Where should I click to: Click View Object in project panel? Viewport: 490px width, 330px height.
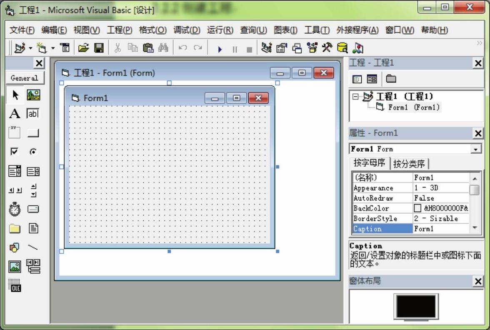(x=372, y=79)
